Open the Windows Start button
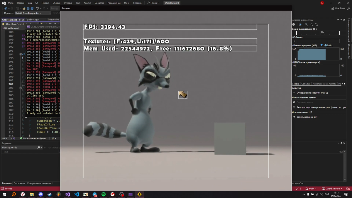 (x=4, y=194)
